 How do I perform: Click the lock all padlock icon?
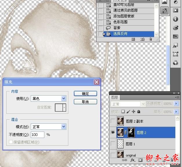click(x=139, y=112)
